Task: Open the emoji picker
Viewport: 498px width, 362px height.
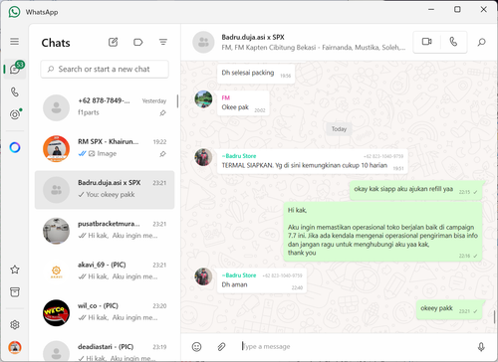Action: tap(196, 347)
